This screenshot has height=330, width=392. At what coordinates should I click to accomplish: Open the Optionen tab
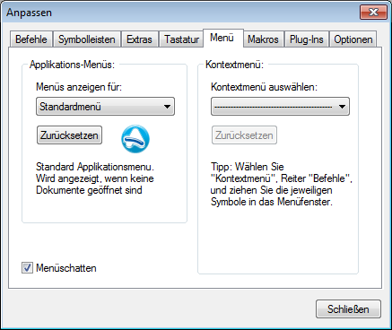point(353,39)
